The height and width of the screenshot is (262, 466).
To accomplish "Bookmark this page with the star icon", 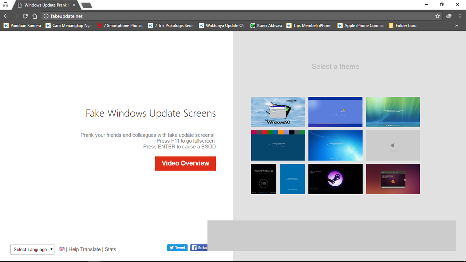I will (438, 16).
